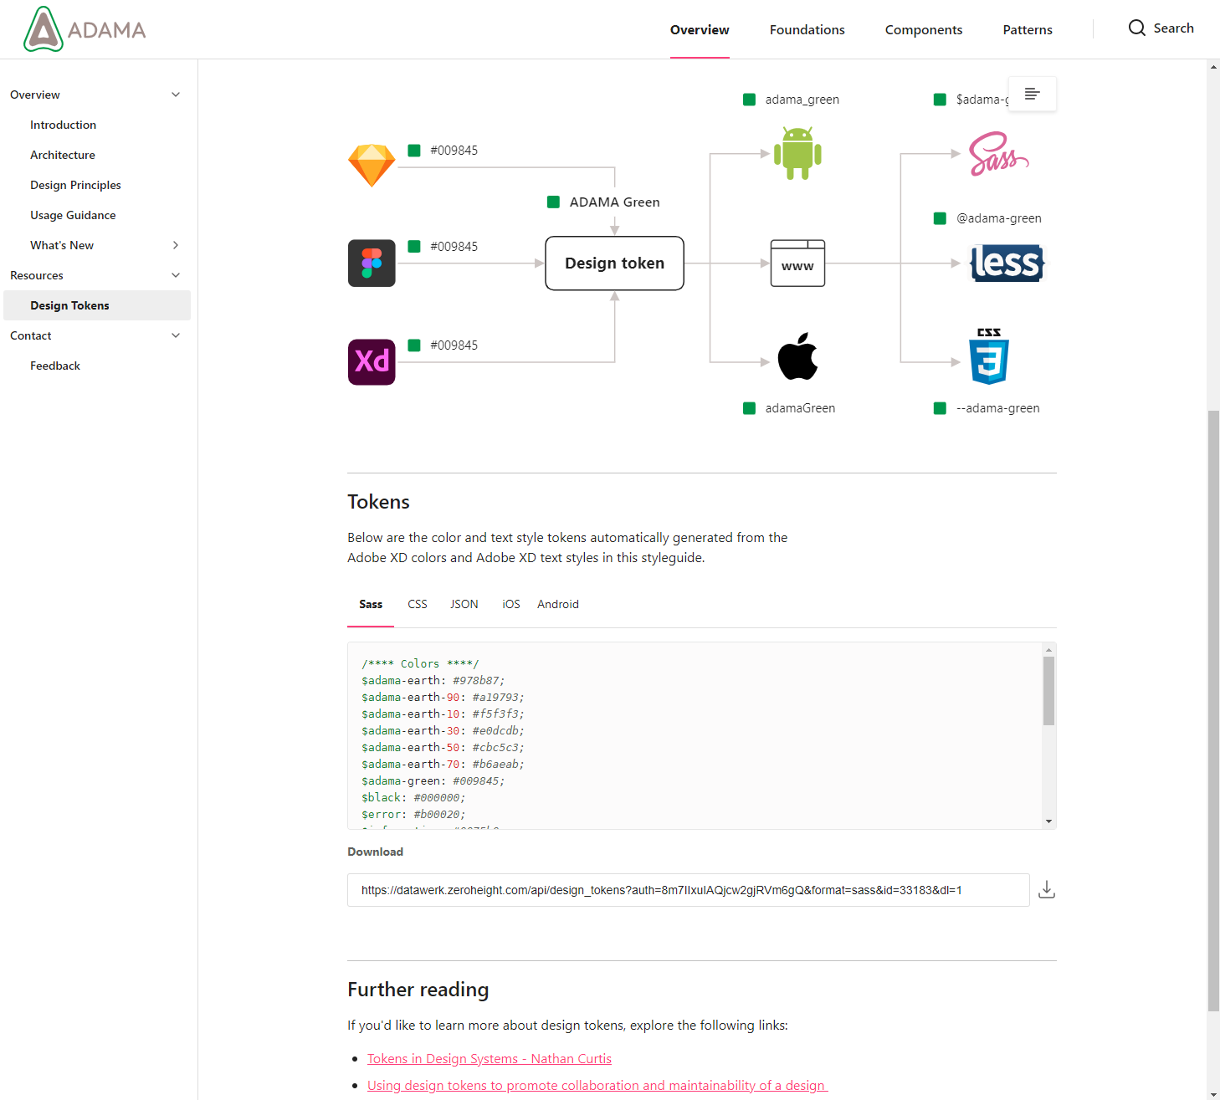Click the #009845 label next to Figma
The height and width of the screenshot is (1100, 1220).
(454, 247)
